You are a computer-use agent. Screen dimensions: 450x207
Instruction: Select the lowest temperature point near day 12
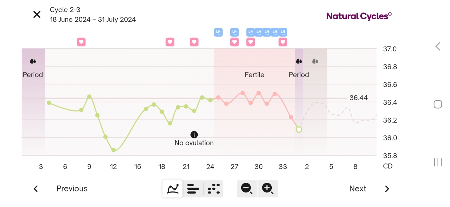[114, 150]
